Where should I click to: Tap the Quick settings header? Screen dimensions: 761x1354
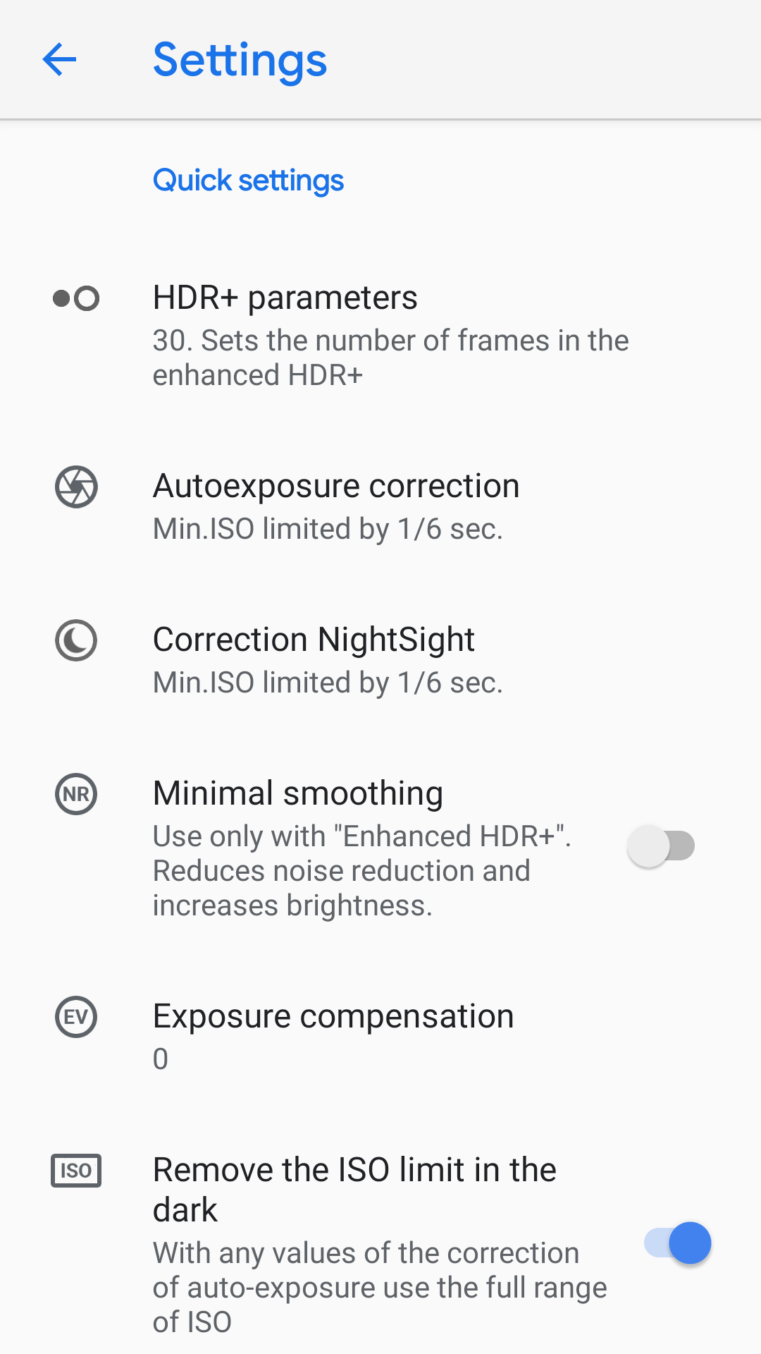(x=249, y=181)
